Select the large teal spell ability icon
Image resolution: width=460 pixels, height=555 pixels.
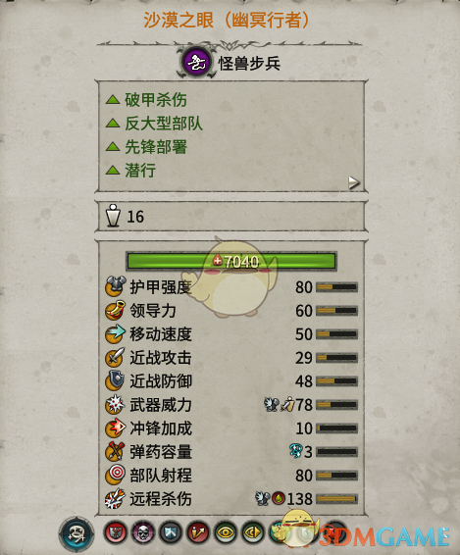77,533
